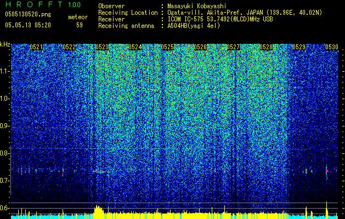Click the 0524 time marker
The image size is (345, 219).
point(135,47)
